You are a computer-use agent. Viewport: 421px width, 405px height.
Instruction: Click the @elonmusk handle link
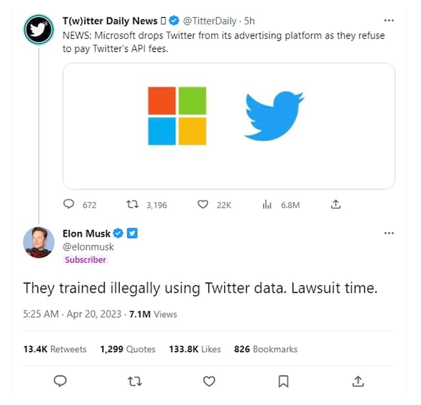tap(88, 247)
